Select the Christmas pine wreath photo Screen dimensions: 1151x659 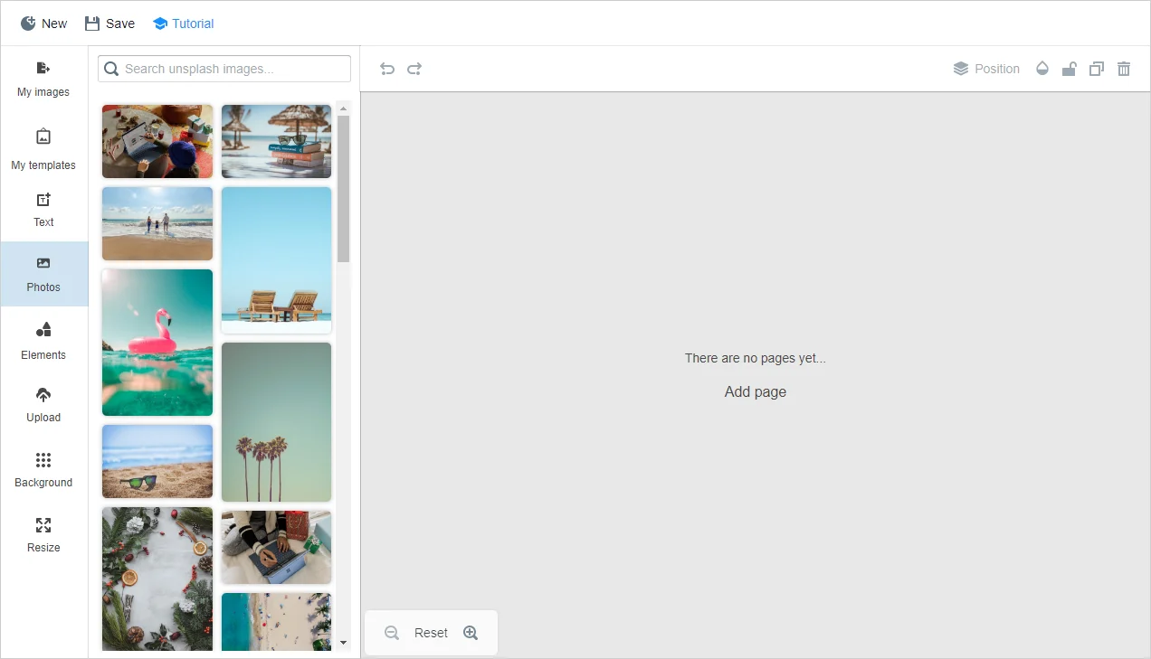point(157,579)
